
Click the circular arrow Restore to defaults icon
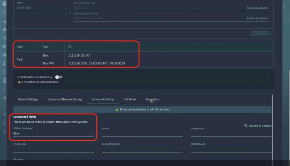245,126
